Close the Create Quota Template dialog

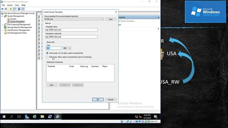(x=116, y=12)
